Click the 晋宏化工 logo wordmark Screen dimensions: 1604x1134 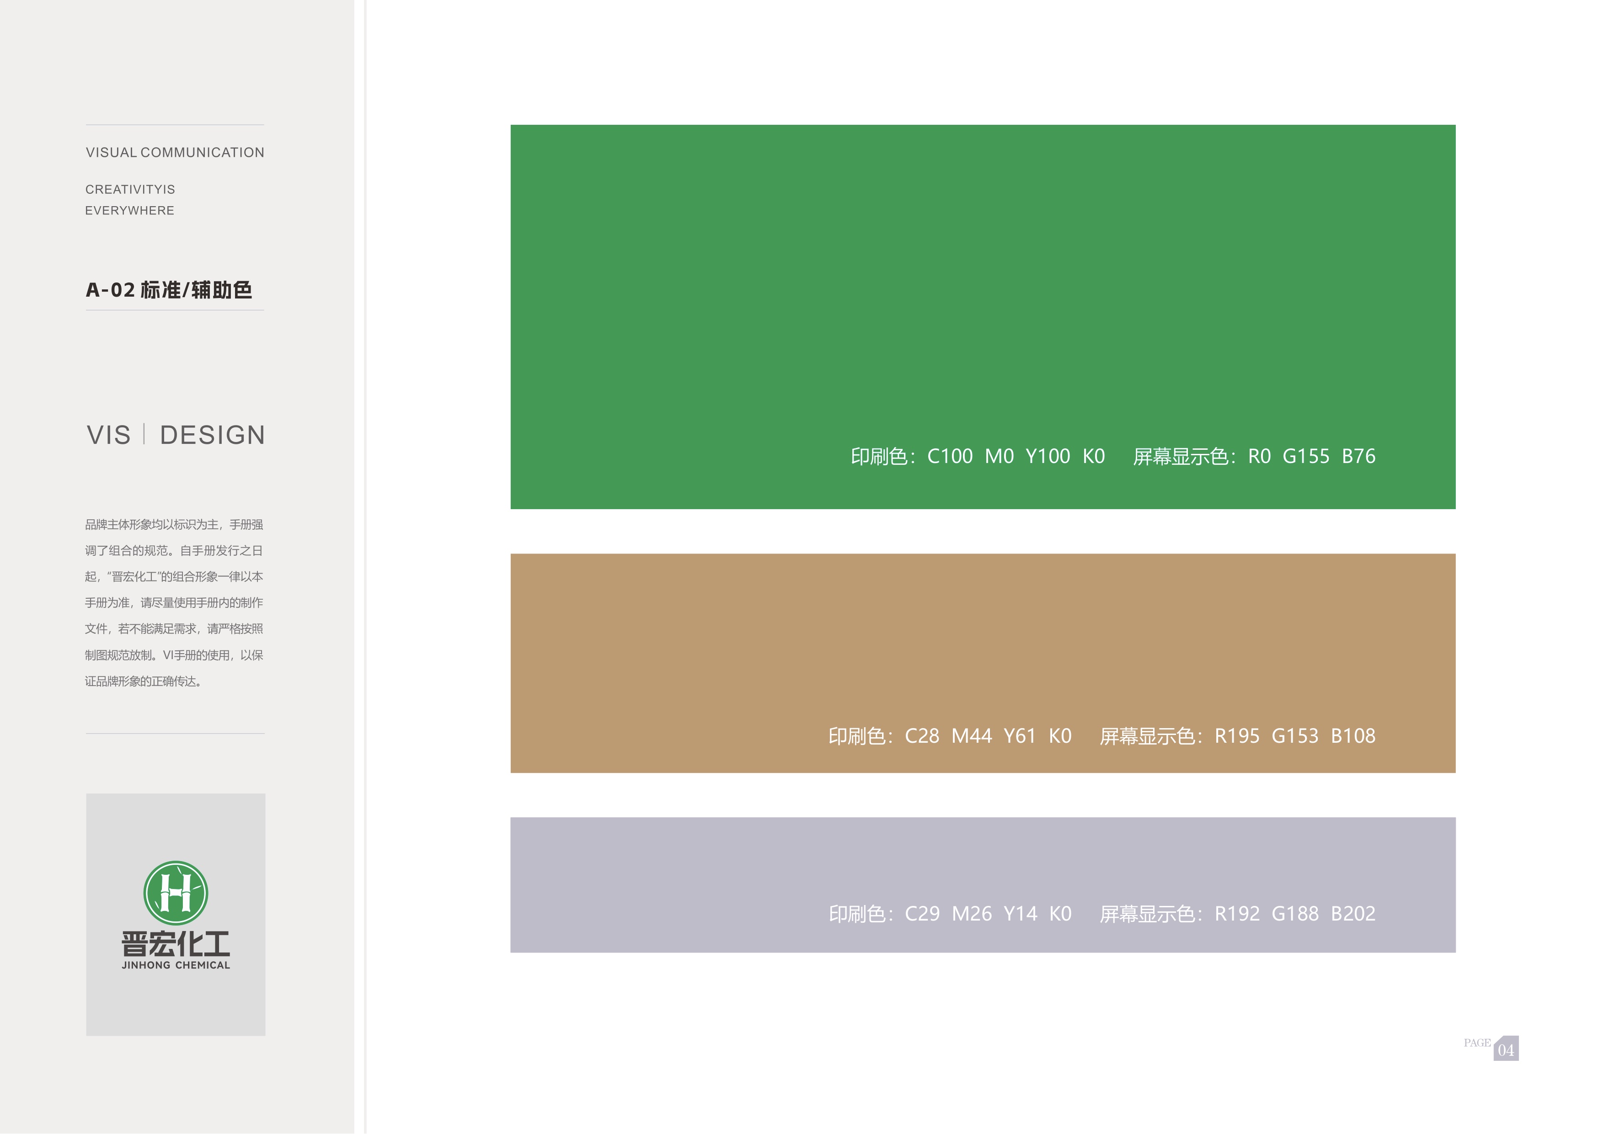point(175,943)
